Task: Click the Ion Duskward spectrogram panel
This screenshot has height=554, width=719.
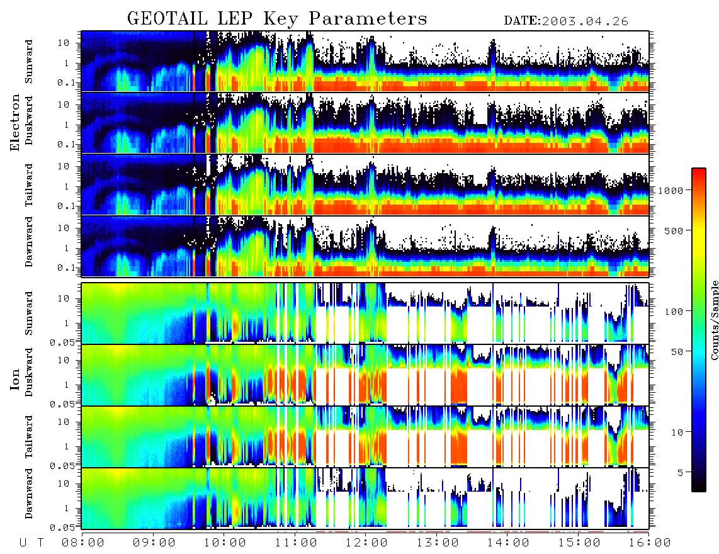Action: pos(365,375)
